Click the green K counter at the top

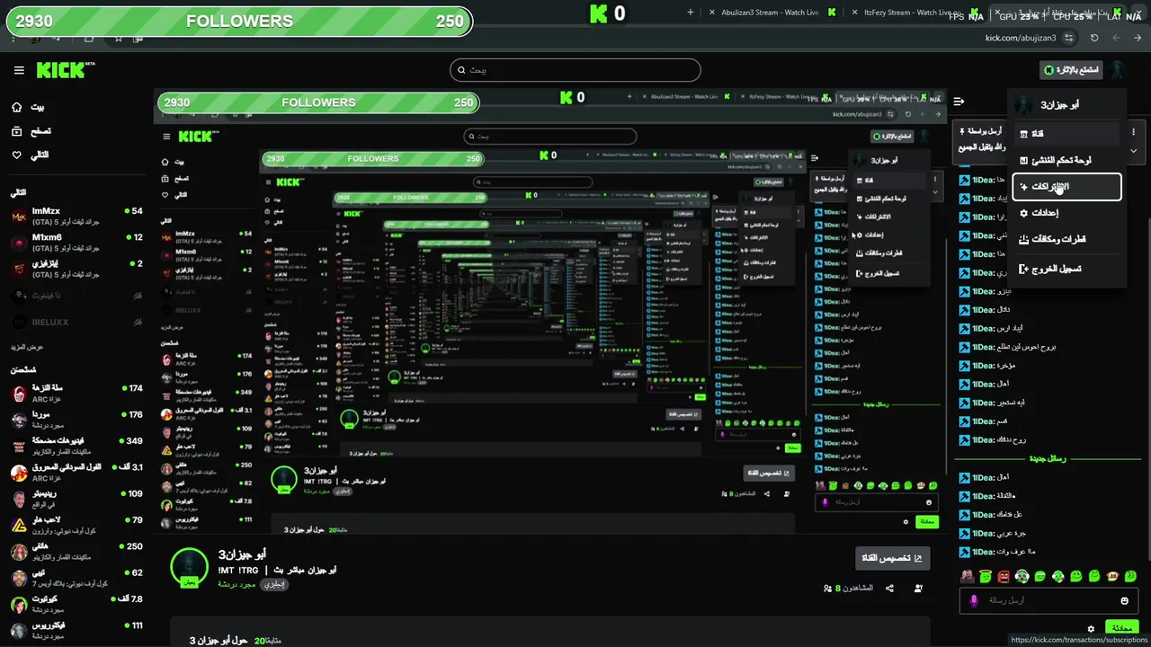coord(607,13)
